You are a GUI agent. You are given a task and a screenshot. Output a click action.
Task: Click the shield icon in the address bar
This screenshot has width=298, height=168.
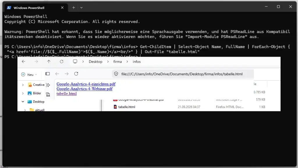(x=116, y=74)
